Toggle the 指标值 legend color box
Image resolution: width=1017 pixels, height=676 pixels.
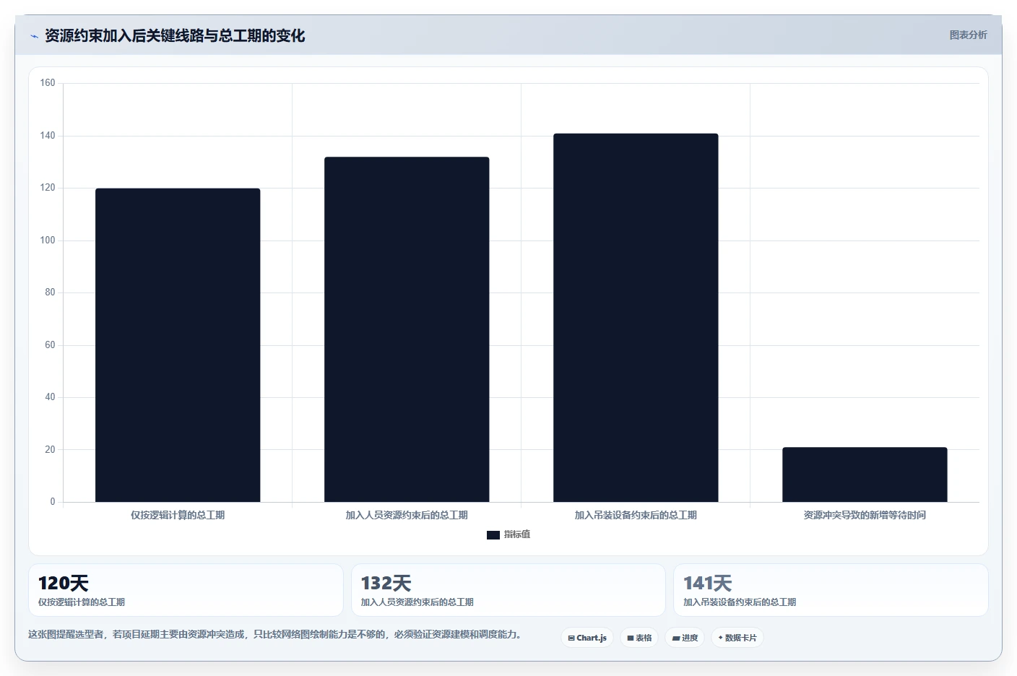coord(493,535)
